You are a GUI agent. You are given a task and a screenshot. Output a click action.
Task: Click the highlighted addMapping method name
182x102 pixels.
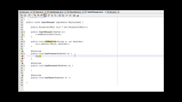pyautogui.click(x=50, y=42)
